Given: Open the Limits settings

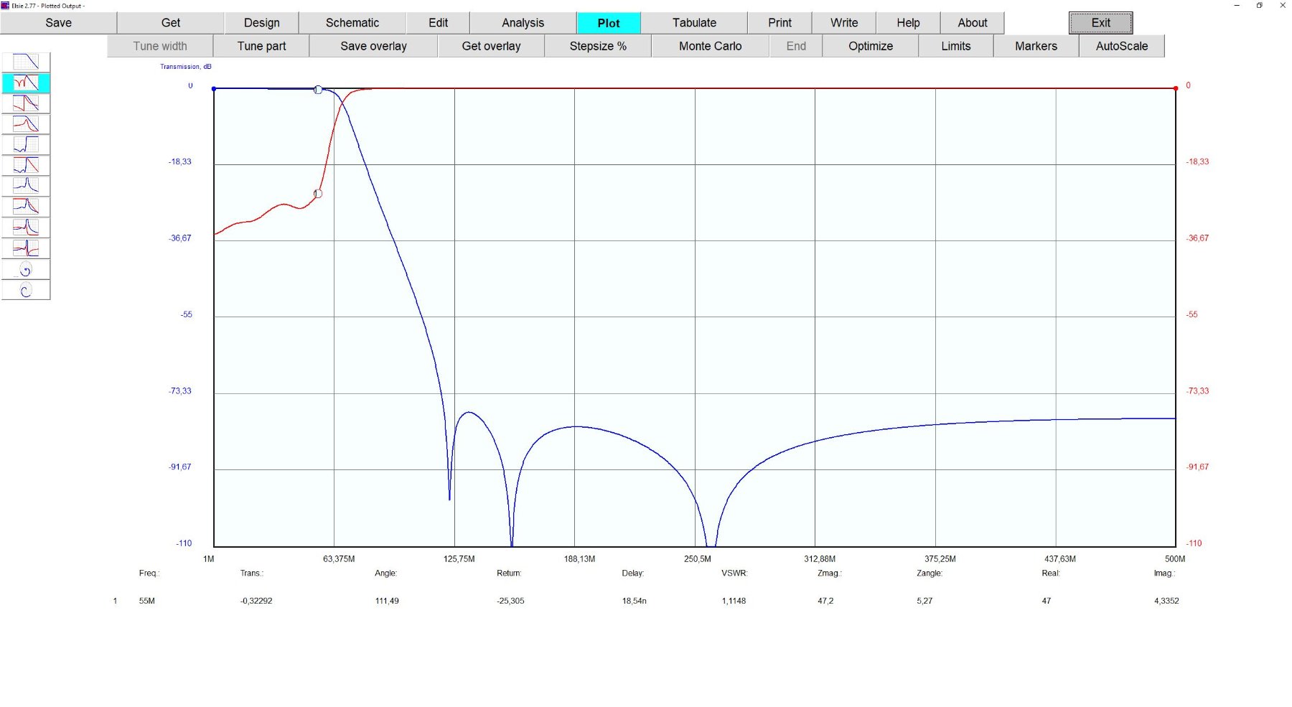Looking at the screenshot, I should (x=956, y=46).
